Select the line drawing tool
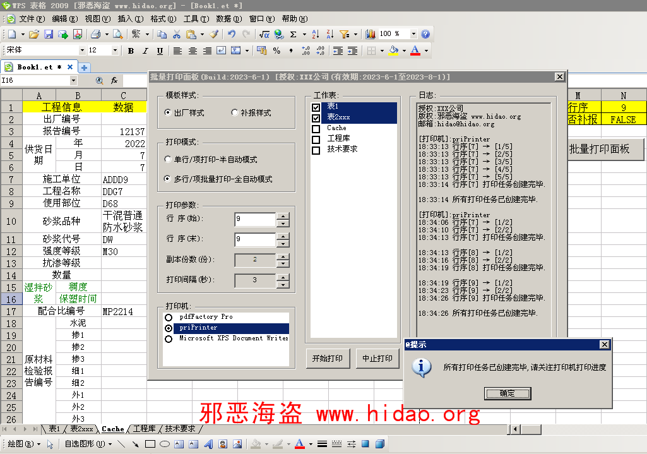This screenshot has height=454, width=647. 121,444
